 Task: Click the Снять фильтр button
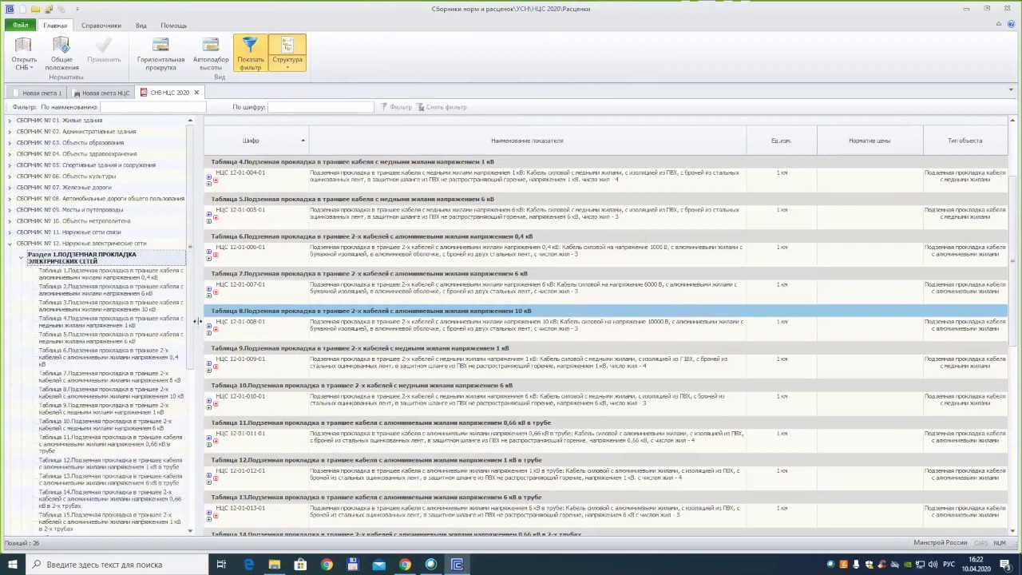pos(442,107)
